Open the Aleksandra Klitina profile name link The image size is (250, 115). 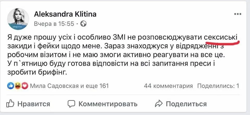pyautogui.click(x=65, y=14)
